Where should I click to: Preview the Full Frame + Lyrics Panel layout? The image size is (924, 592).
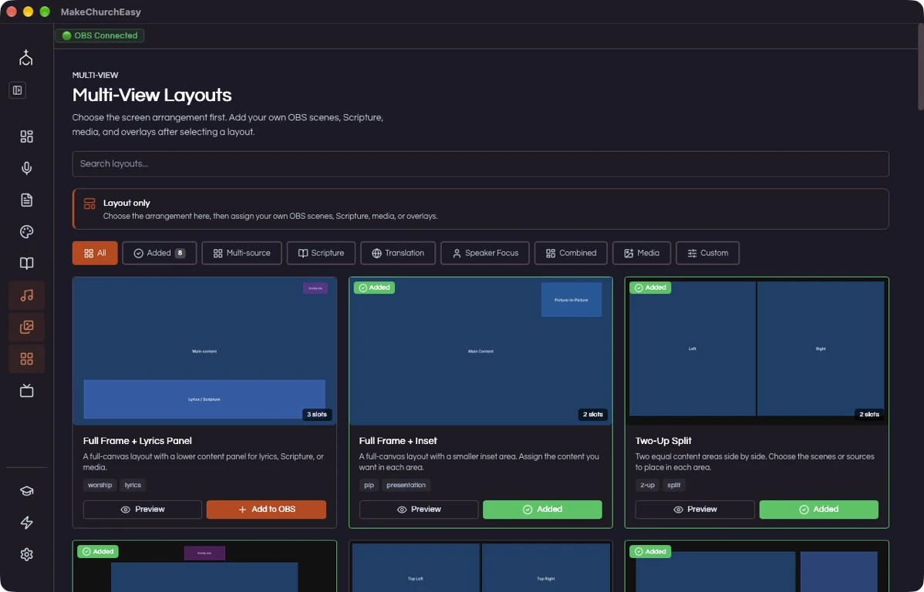click(143, 510)
